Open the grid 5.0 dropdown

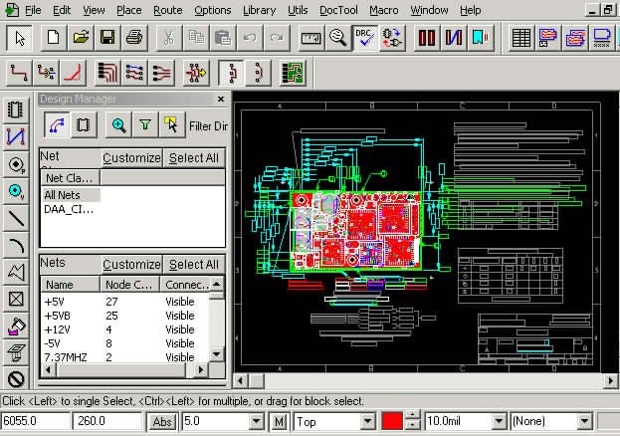pyautogui.click(x=223, y=422)
